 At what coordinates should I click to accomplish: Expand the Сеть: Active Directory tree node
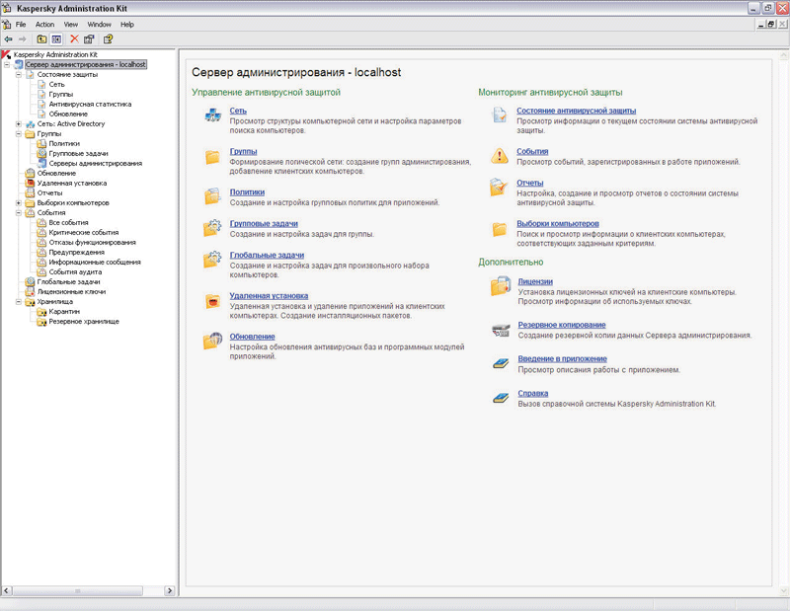click(19, 124)
